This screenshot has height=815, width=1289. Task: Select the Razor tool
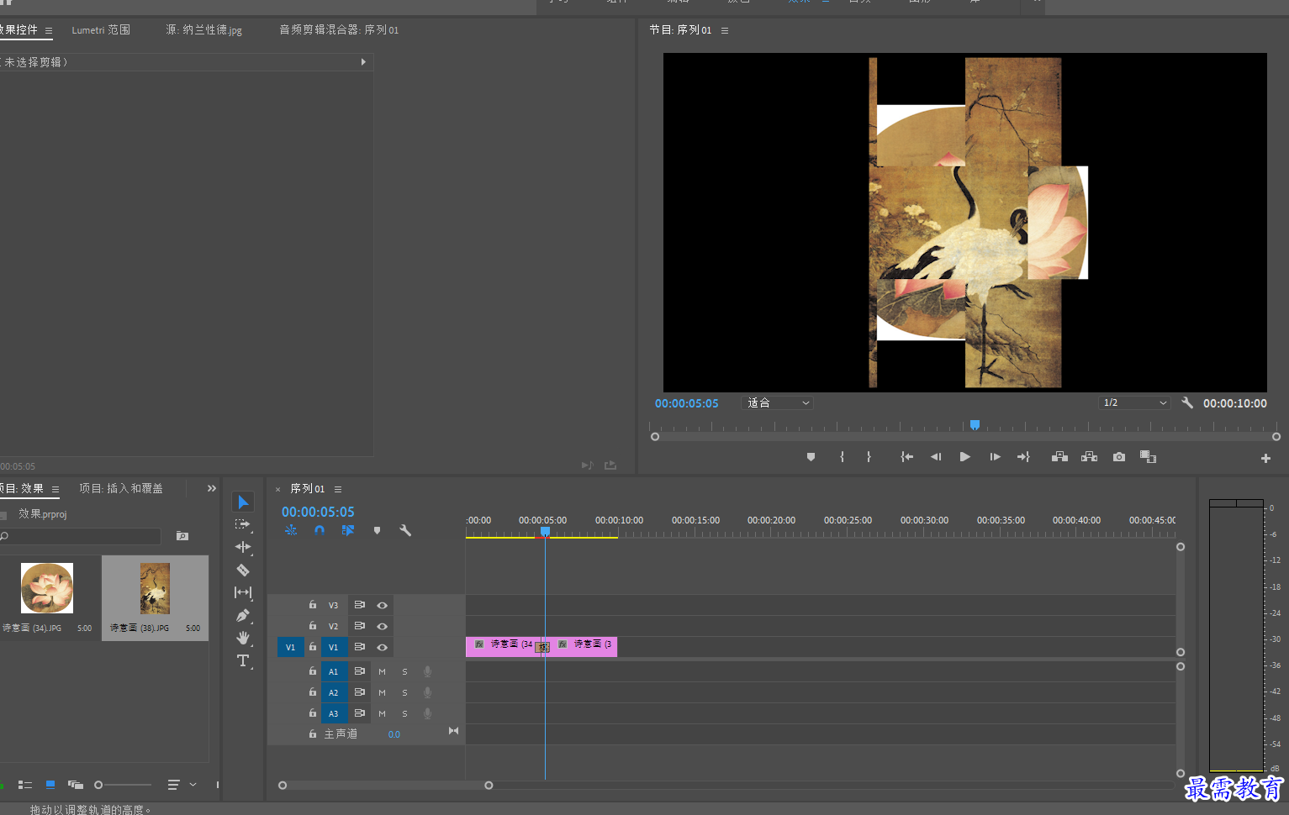tap(243, 570)
